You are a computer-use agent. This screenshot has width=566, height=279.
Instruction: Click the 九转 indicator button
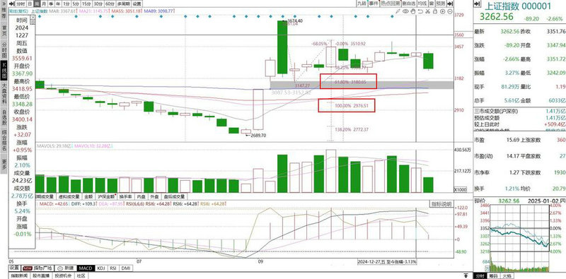click(x=362, y=4)
